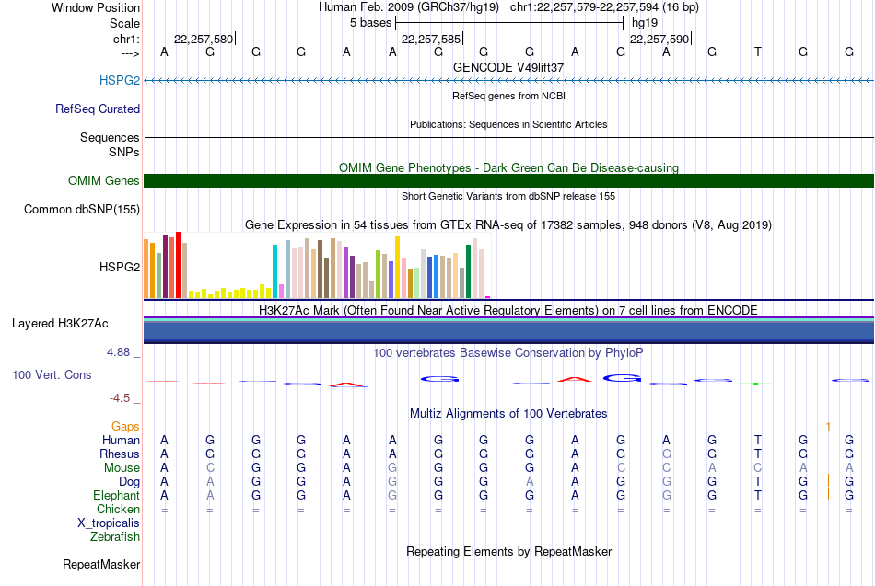
Task: Open the GENCODE V49lift37 track title
Action: click(508, 67)
